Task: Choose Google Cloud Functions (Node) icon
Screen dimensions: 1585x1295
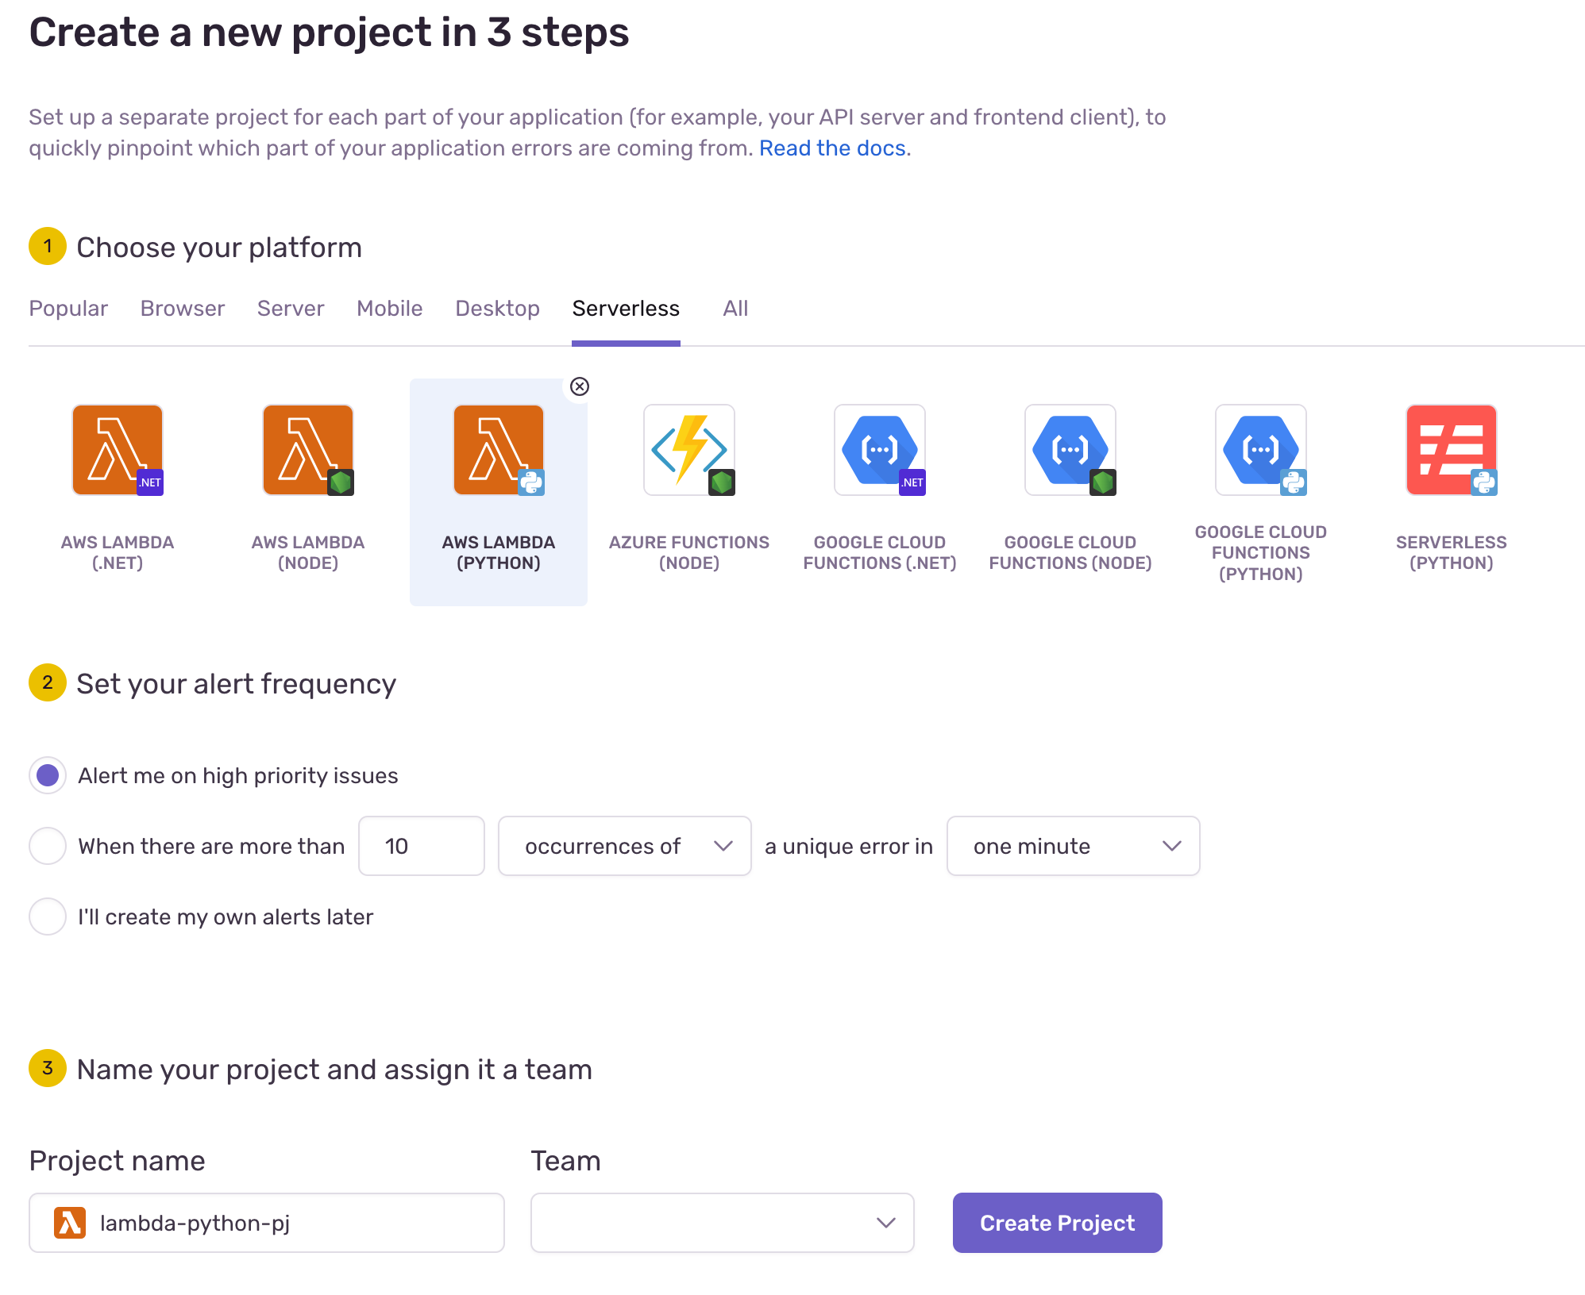Action: click(1070, 450)
